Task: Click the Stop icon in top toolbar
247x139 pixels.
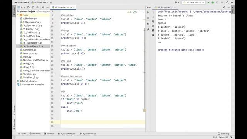Action: tap(222, 3)
